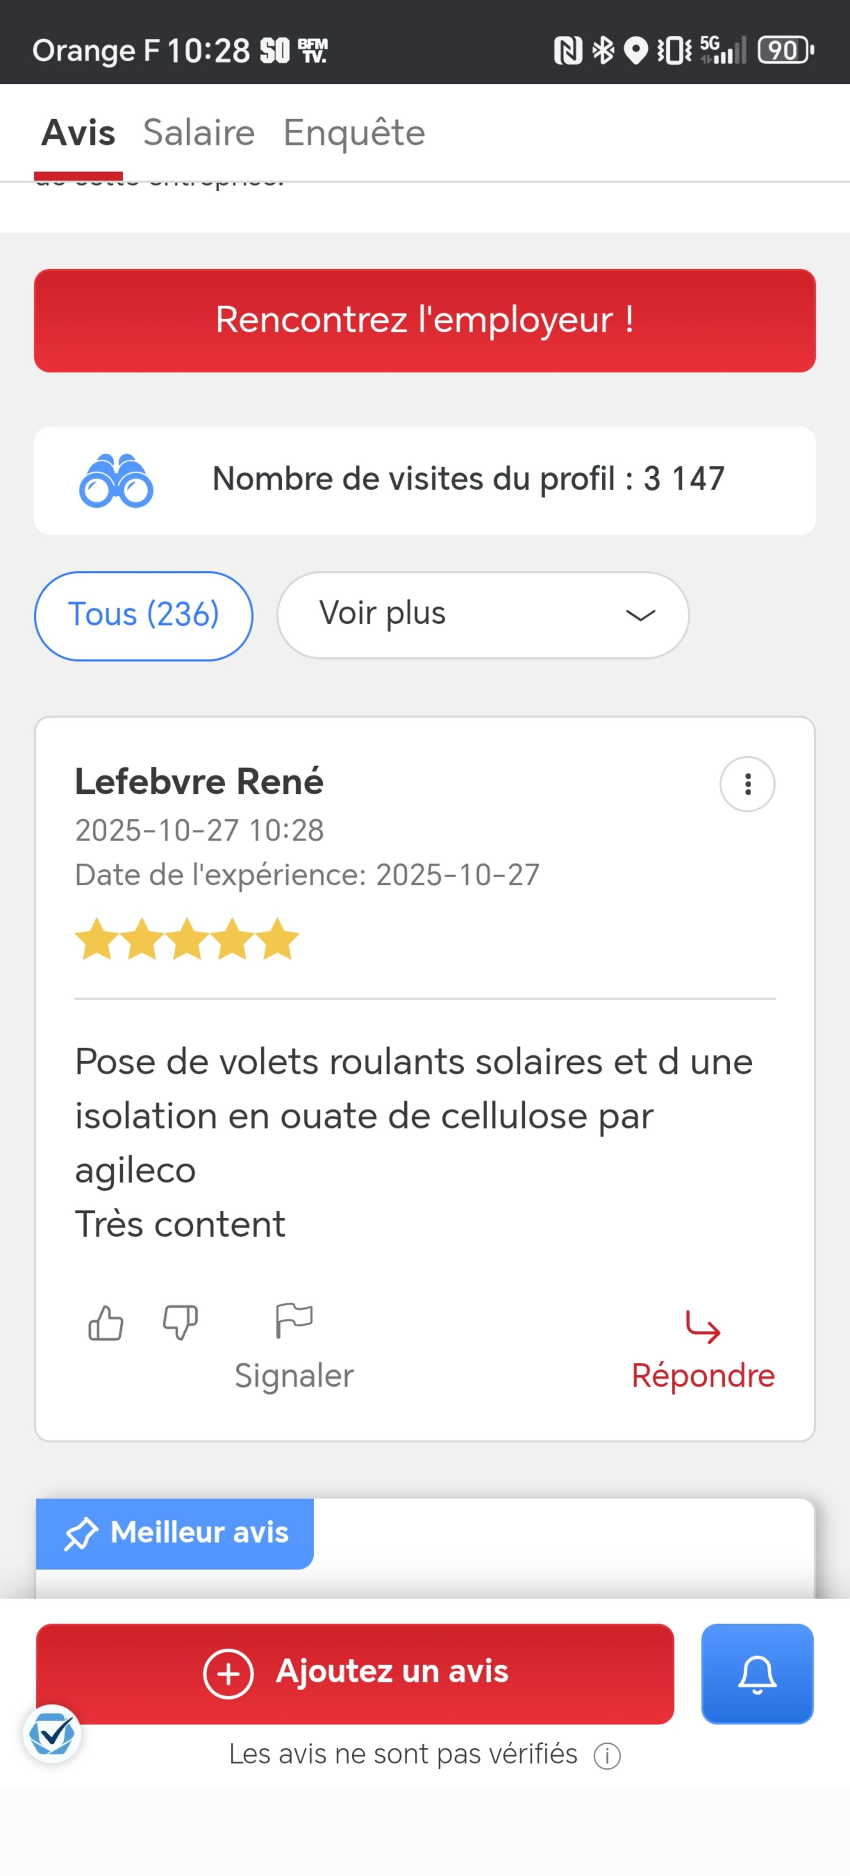
Task: Tap the thumbs-up icon on René's review
Action: (105, 1322)
